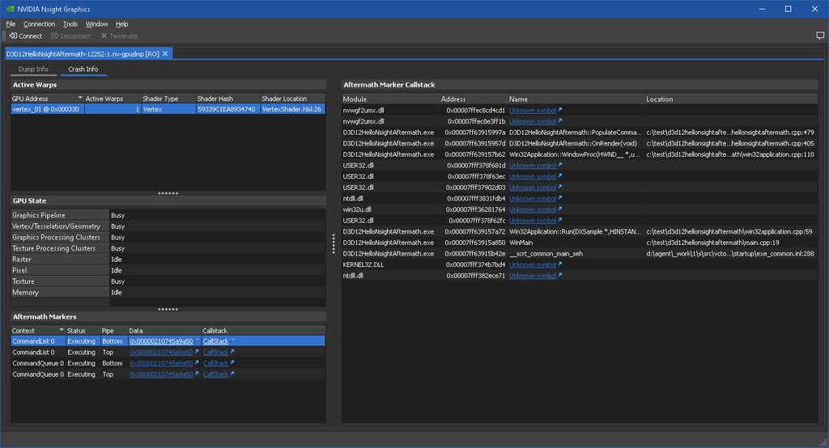
Task: Sort Active Warps by GPU Address column
Action: 47,99
